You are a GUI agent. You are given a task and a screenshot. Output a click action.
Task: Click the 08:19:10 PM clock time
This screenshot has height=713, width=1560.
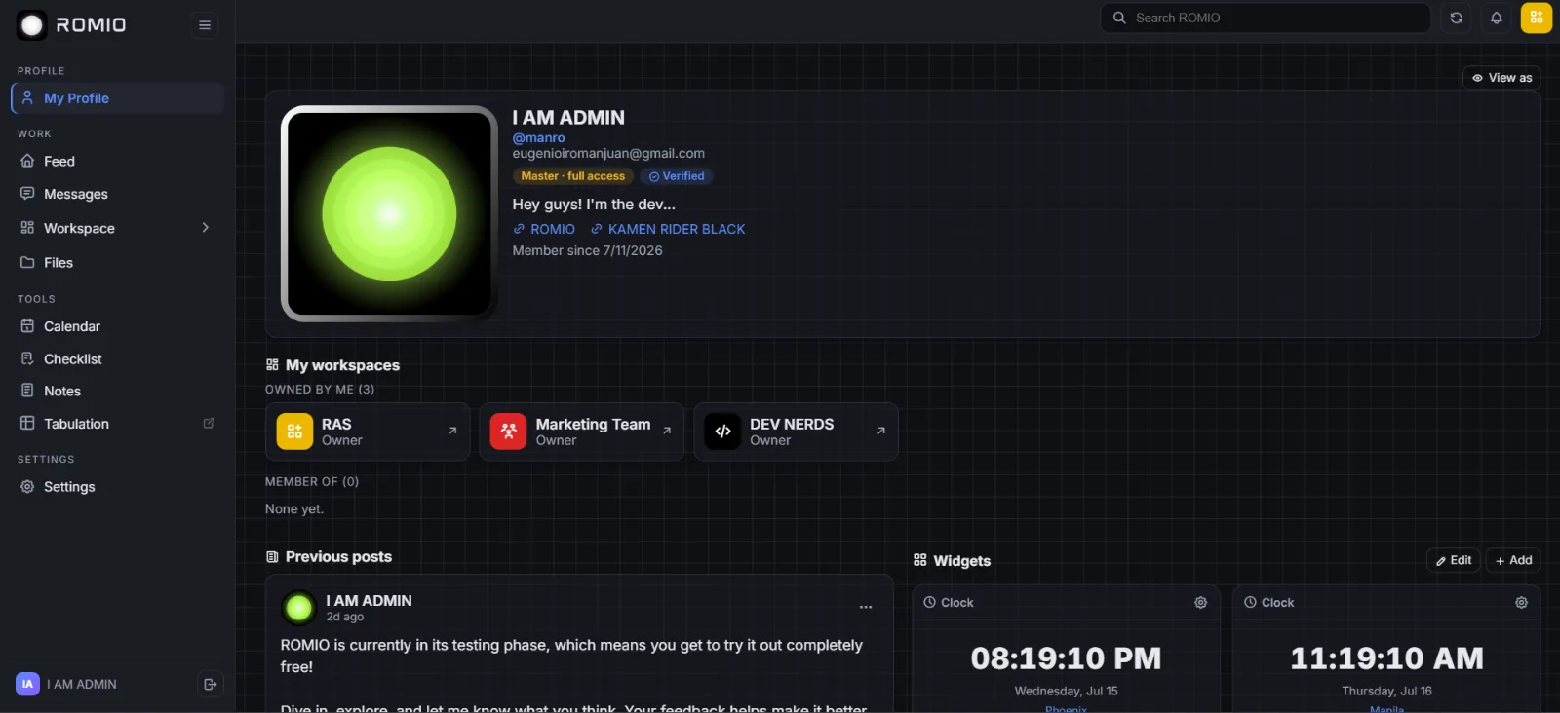tap(1066, 658)
